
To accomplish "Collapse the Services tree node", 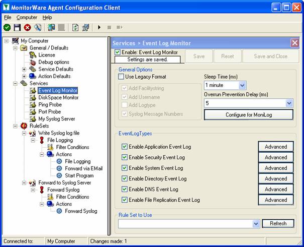I will click(15, 84).
